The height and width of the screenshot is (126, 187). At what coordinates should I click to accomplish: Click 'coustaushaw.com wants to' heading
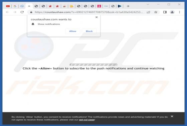tap(51, 19)
